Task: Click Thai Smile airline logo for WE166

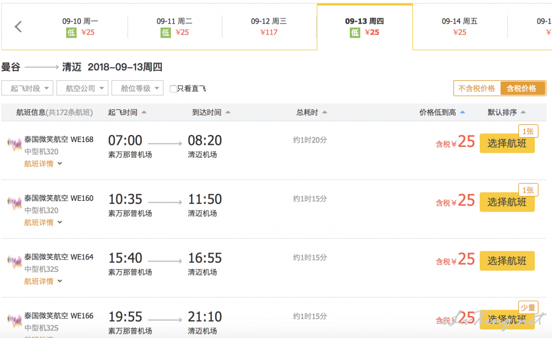Action: [15, 320]
